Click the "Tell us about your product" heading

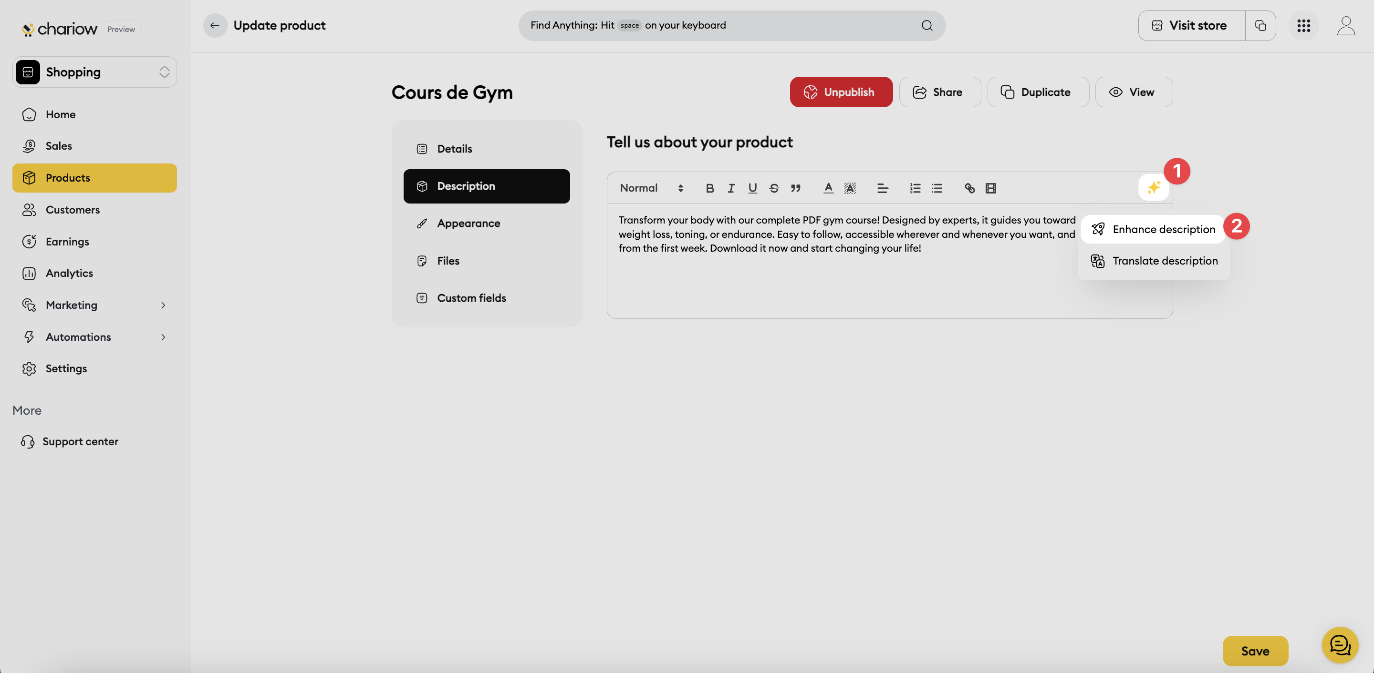point(699,142)
